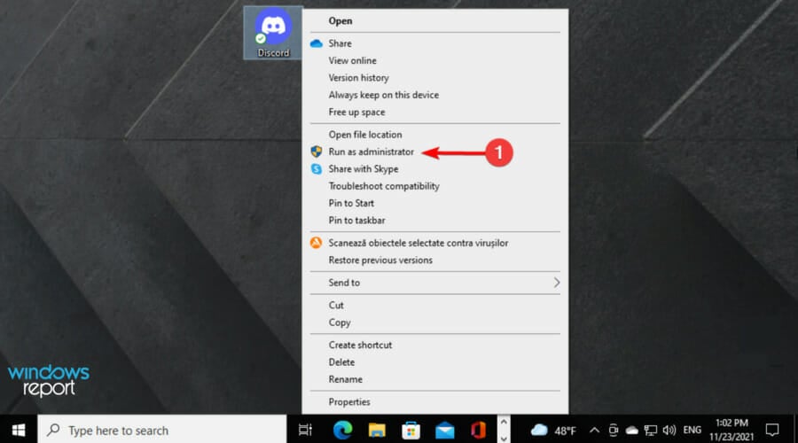Click OneDrive tray cloud icon

(x=631, y=431)
